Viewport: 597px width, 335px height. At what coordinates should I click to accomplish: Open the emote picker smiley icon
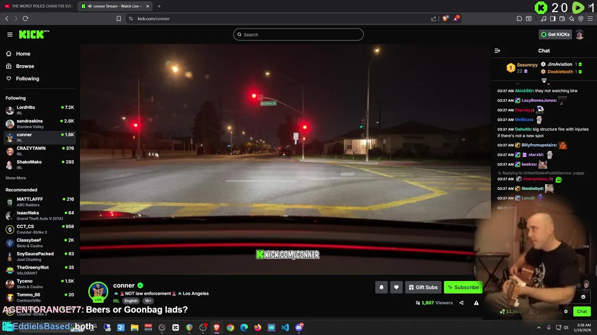tap(583, 297)
